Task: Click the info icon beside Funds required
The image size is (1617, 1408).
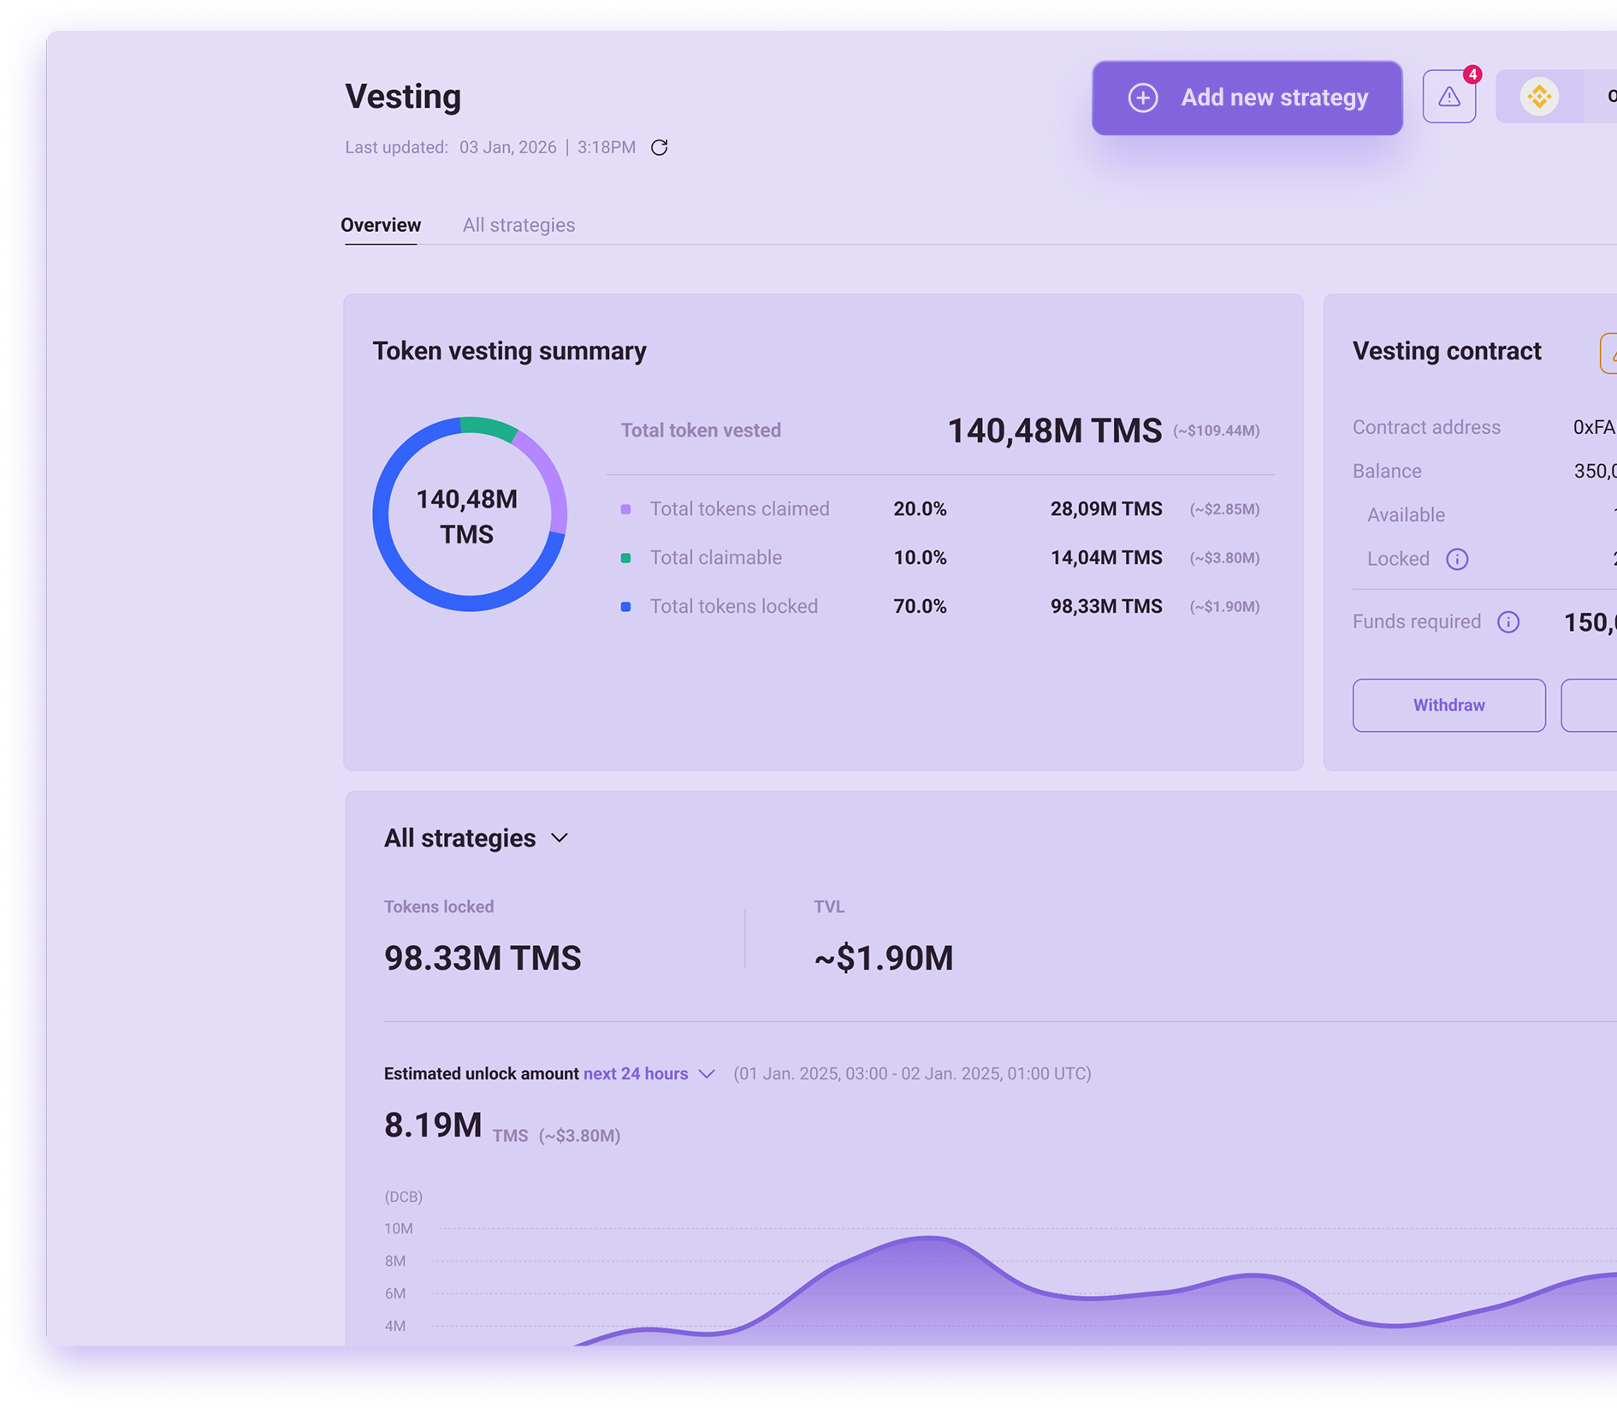Action: pos(1507,622)
